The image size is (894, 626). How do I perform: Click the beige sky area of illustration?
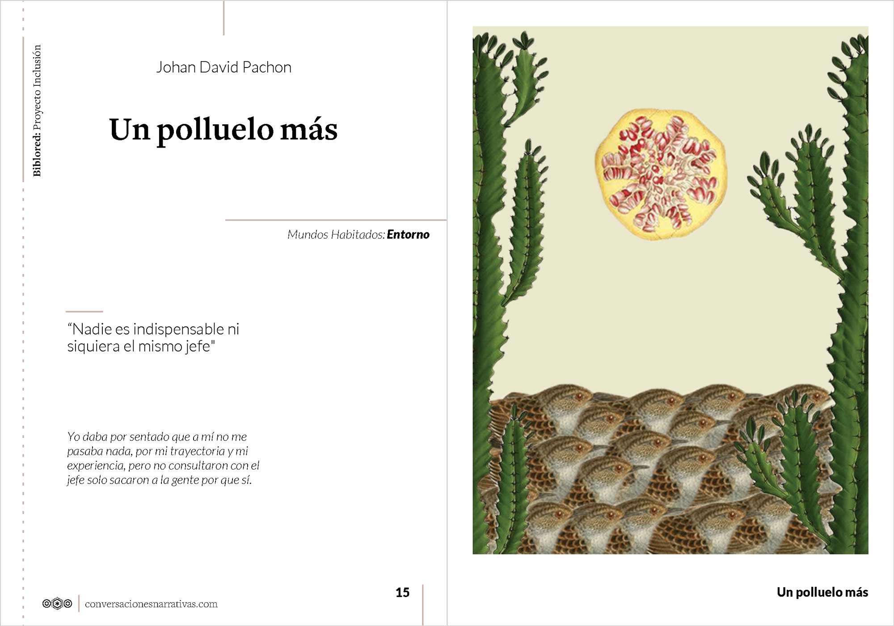670,313
